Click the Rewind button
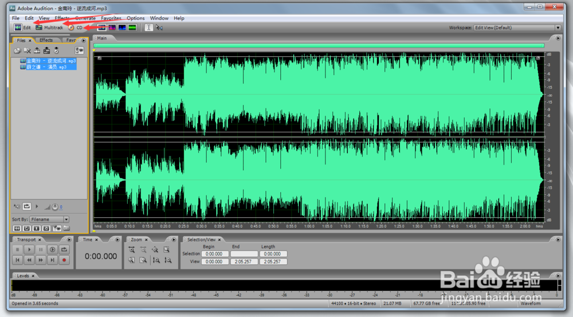Screen dimensions: 573x317 29,260
